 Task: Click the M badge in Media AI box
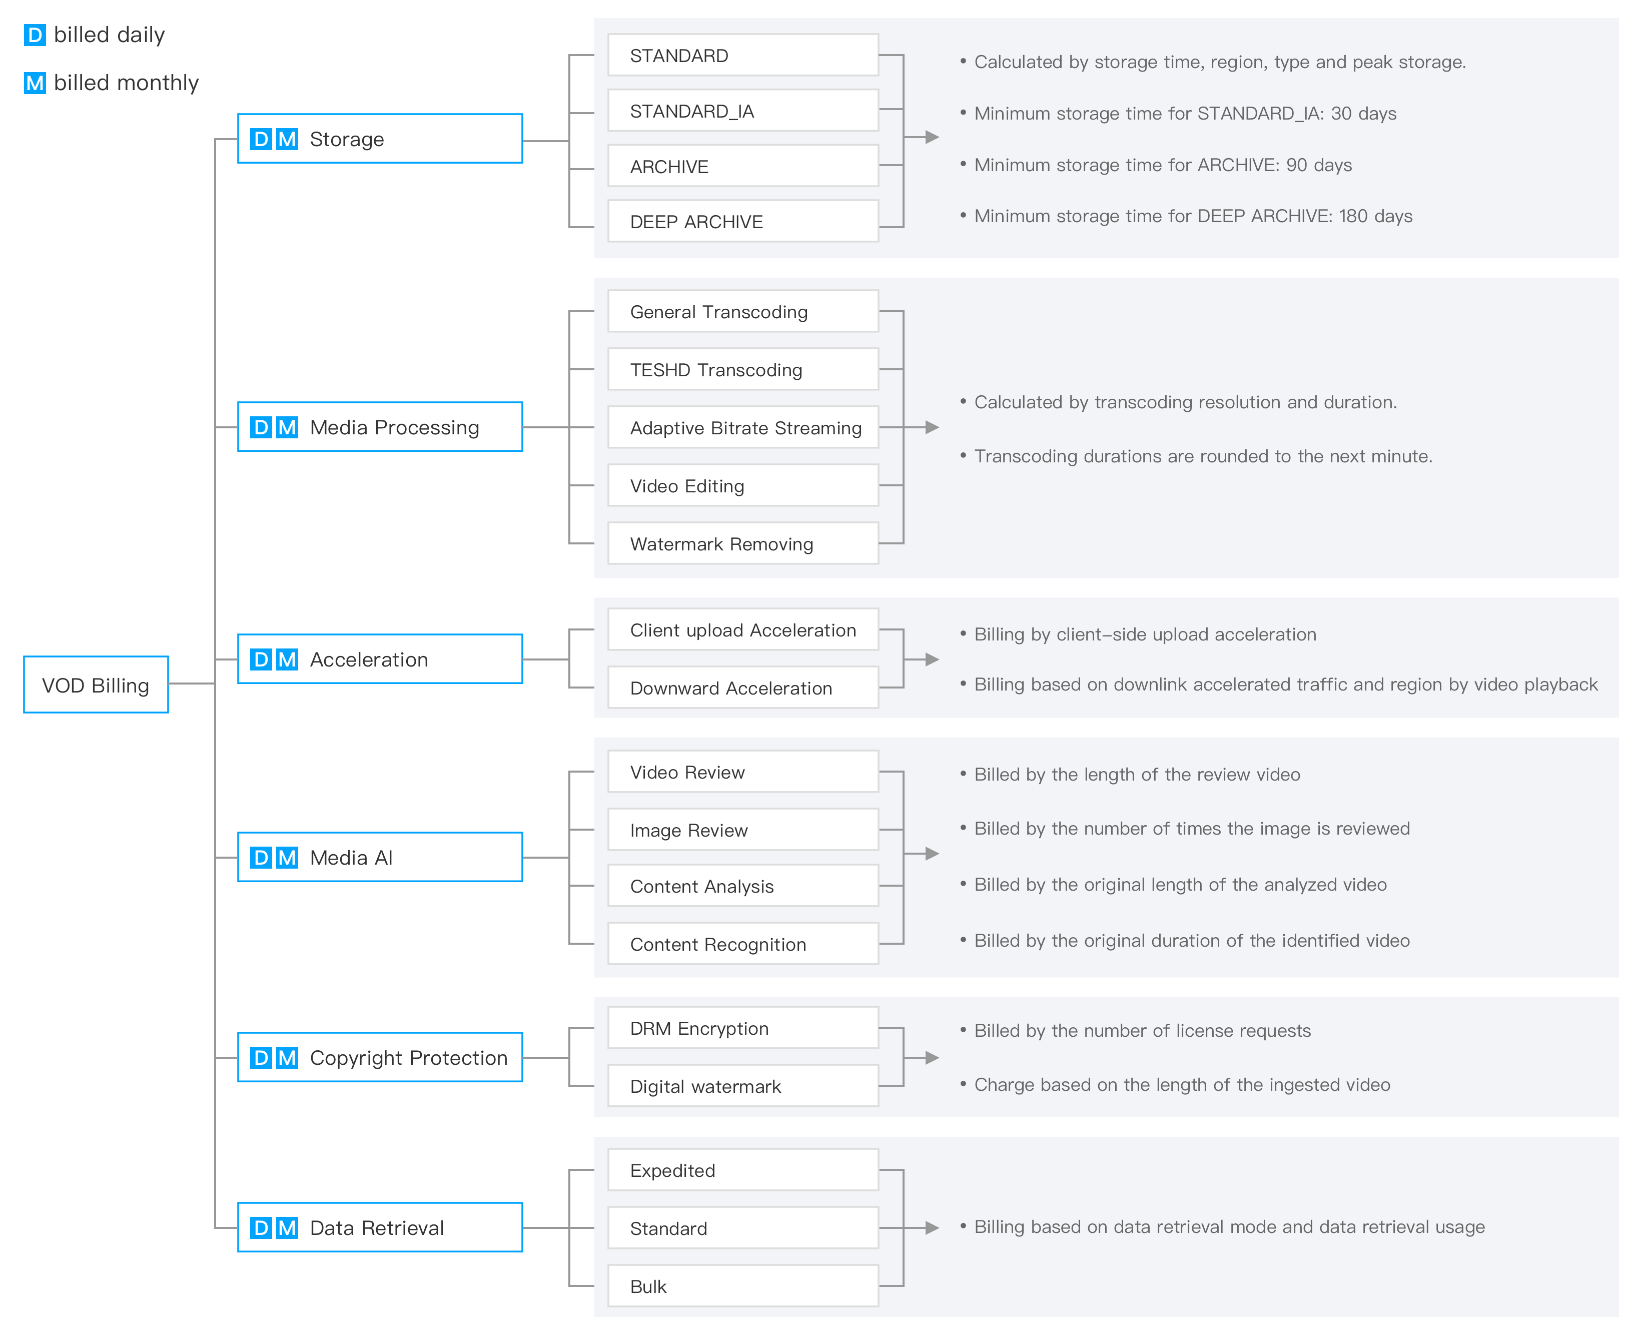[287, 858]
